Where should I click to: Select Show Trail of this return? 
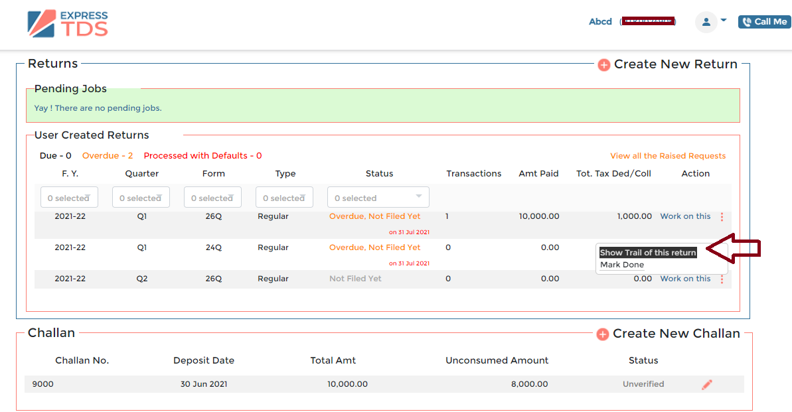tap(648, 252)
